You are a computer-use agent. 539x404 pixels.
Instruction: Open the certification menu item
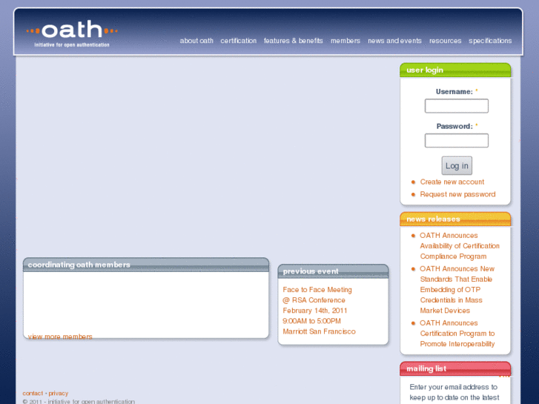(238, 41)
